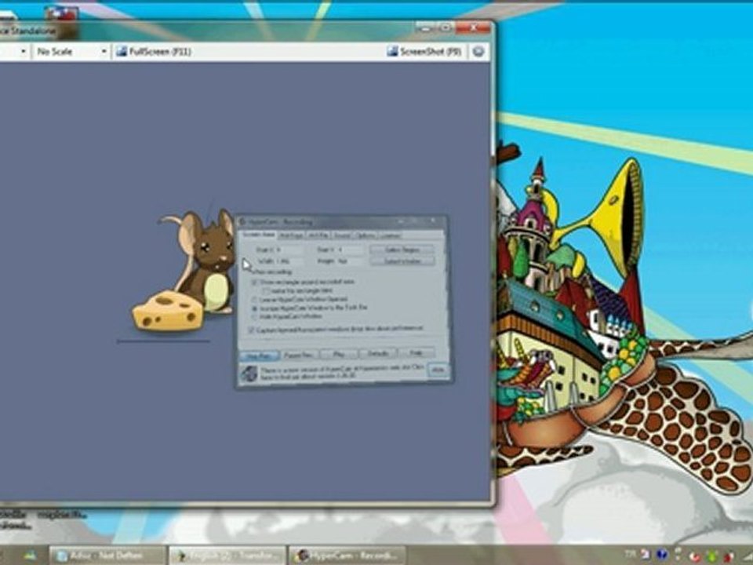Image resolution: width=753 pixels, height=565 pixels.
Task: Click the TR language indicator in the tray
Action: [631, 554]
